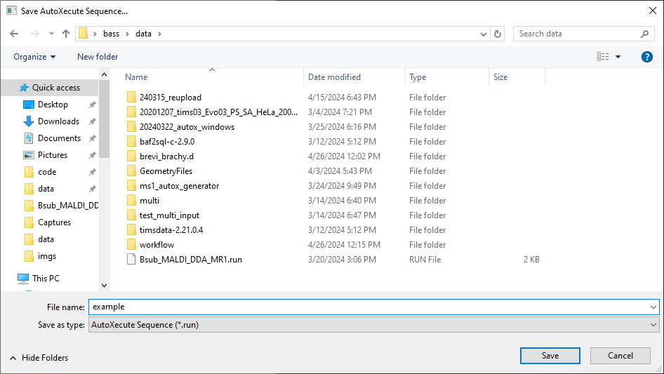Open the pinned code folder
The width and height of the screenshot is (664, 374).
(x=47, y=172)
